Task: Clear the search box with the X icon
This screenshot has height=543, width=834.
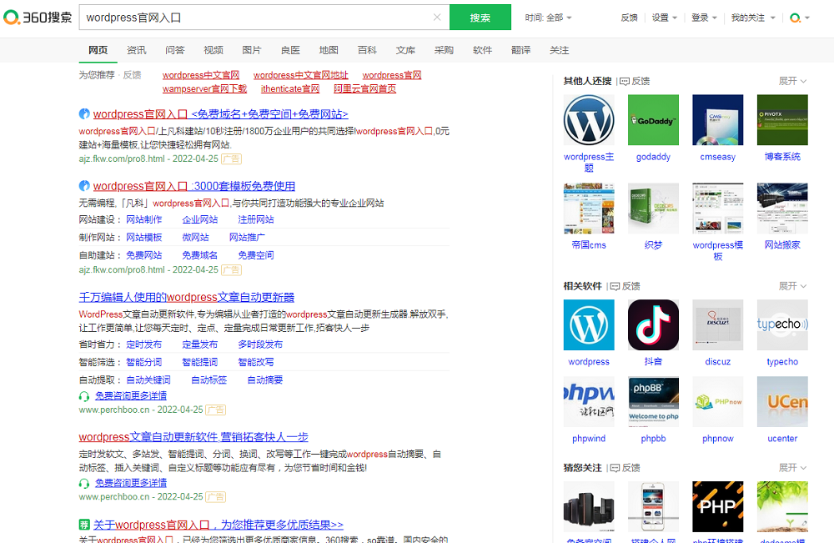Action: (437, 17)
